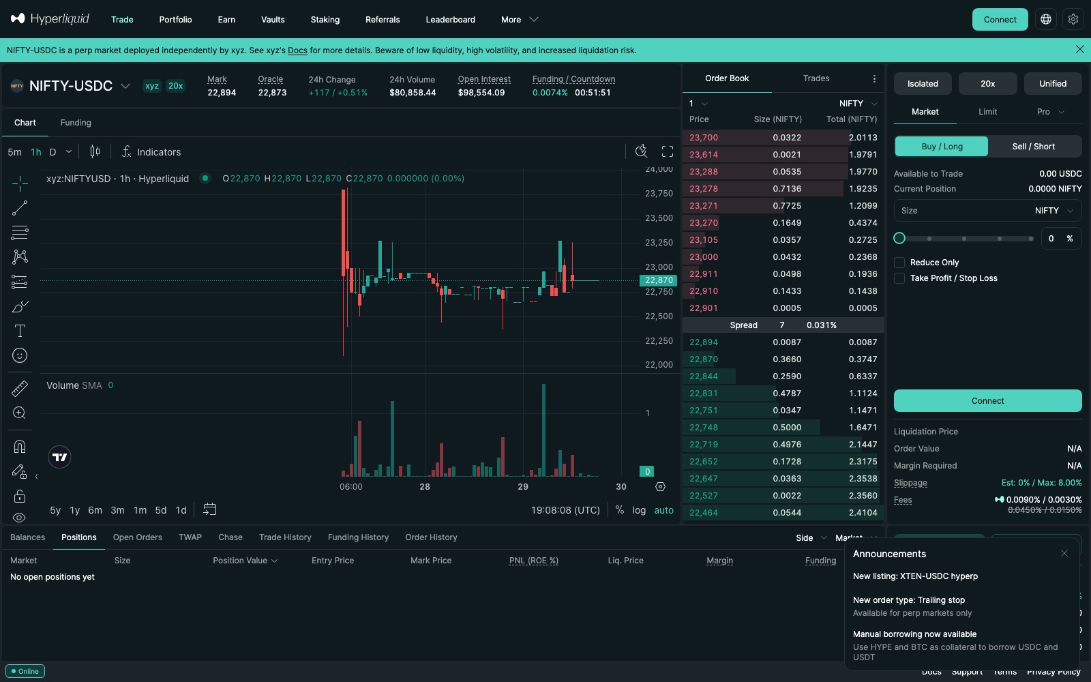Open chart axis settings gear
The height and width of the screenshot is (682, 1091).
[660, 486]
